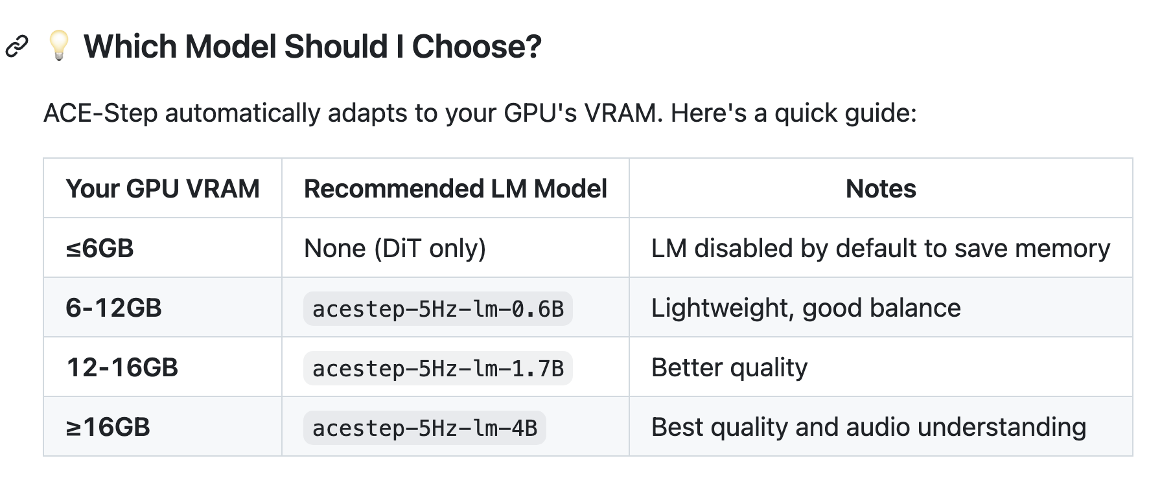This screenshot has height=478, width=1173.
Task: Click "LM disabled by default to save memory"
Action: click(x=880, y=249)
